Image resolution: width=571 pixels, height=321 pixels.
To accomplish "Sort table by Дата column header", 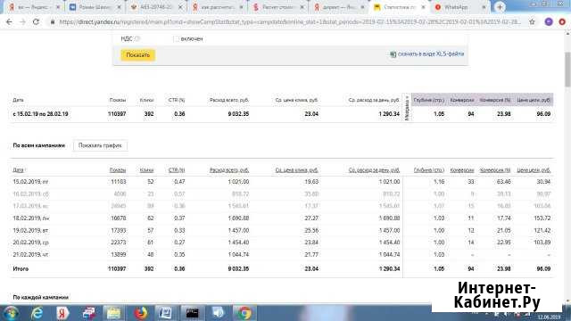I will [18, 170].
